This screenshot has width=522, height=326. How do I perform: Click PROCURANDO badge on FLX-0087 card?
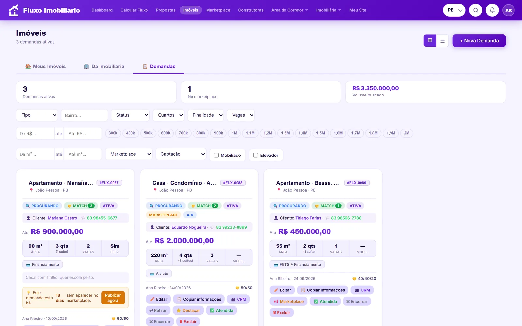pyautogui.click(x=42, y=206)
